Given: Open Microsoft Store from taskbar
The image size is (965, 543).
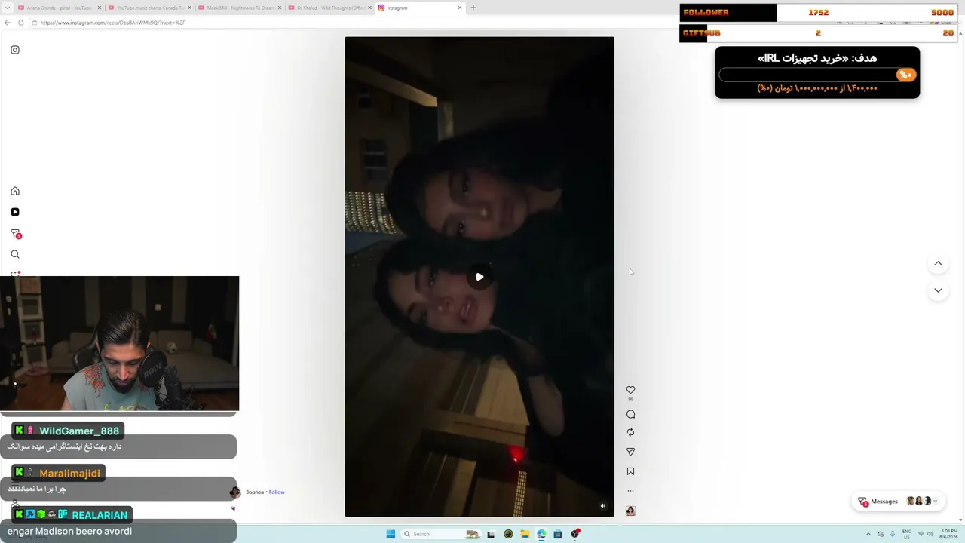Looking at the screenshot, I should click(x=558, y=534).
